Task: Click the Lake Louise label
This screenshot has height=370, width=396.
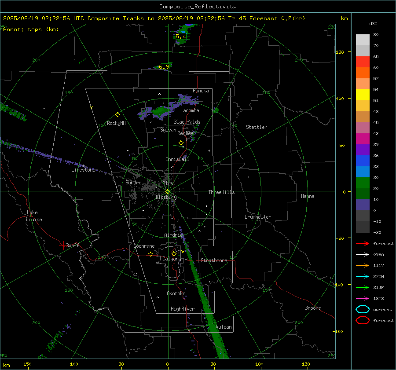Action: 34,216
